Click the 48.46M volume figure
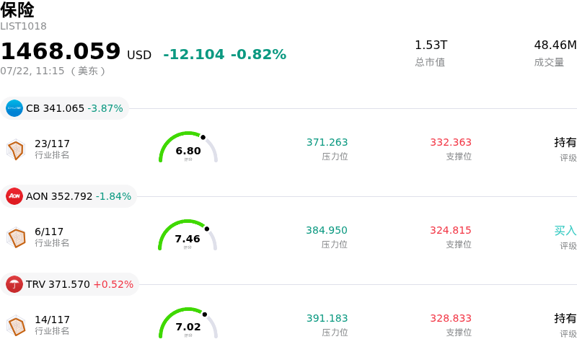577x352 pixels. coord(555,45)
